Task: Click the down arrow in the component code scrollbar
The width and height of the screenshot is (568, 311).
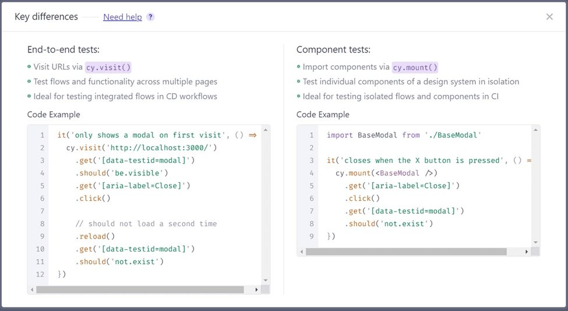Action: pos(535,242)
